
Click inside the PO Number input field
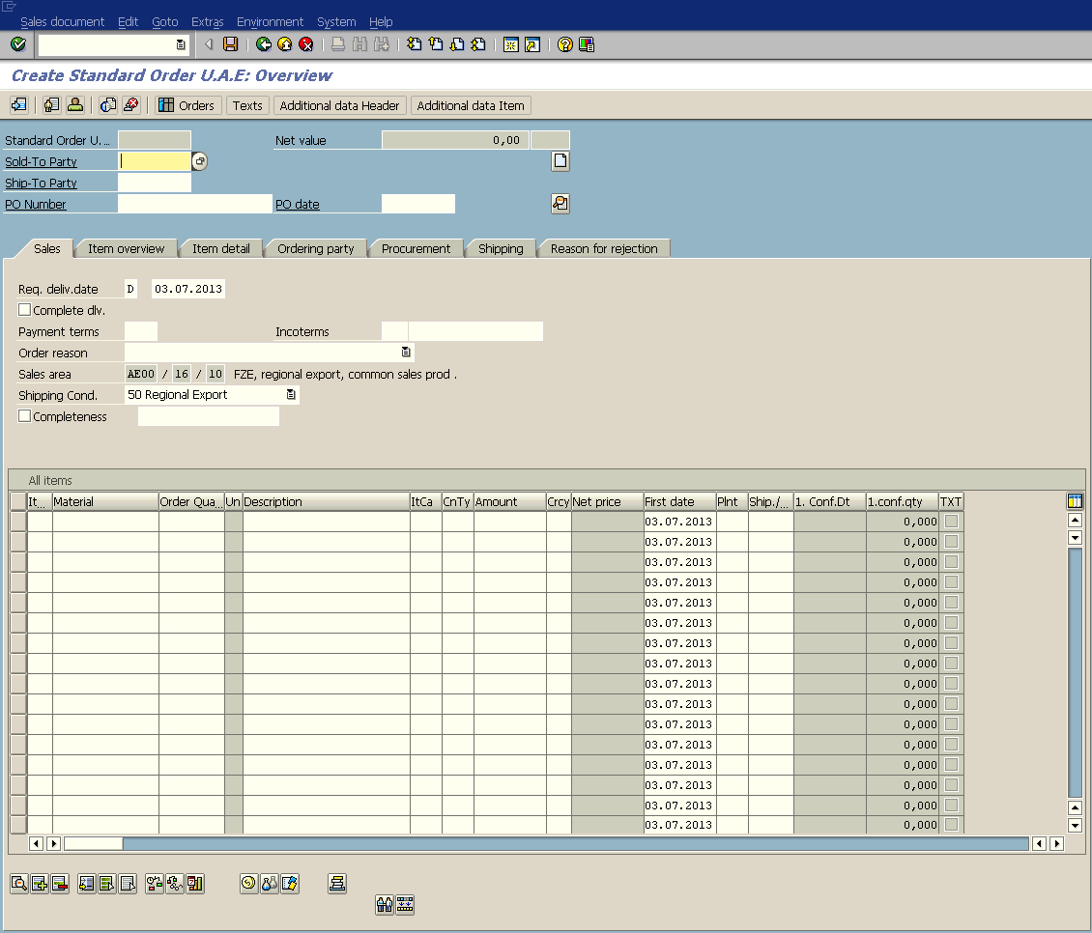(193, 204)
